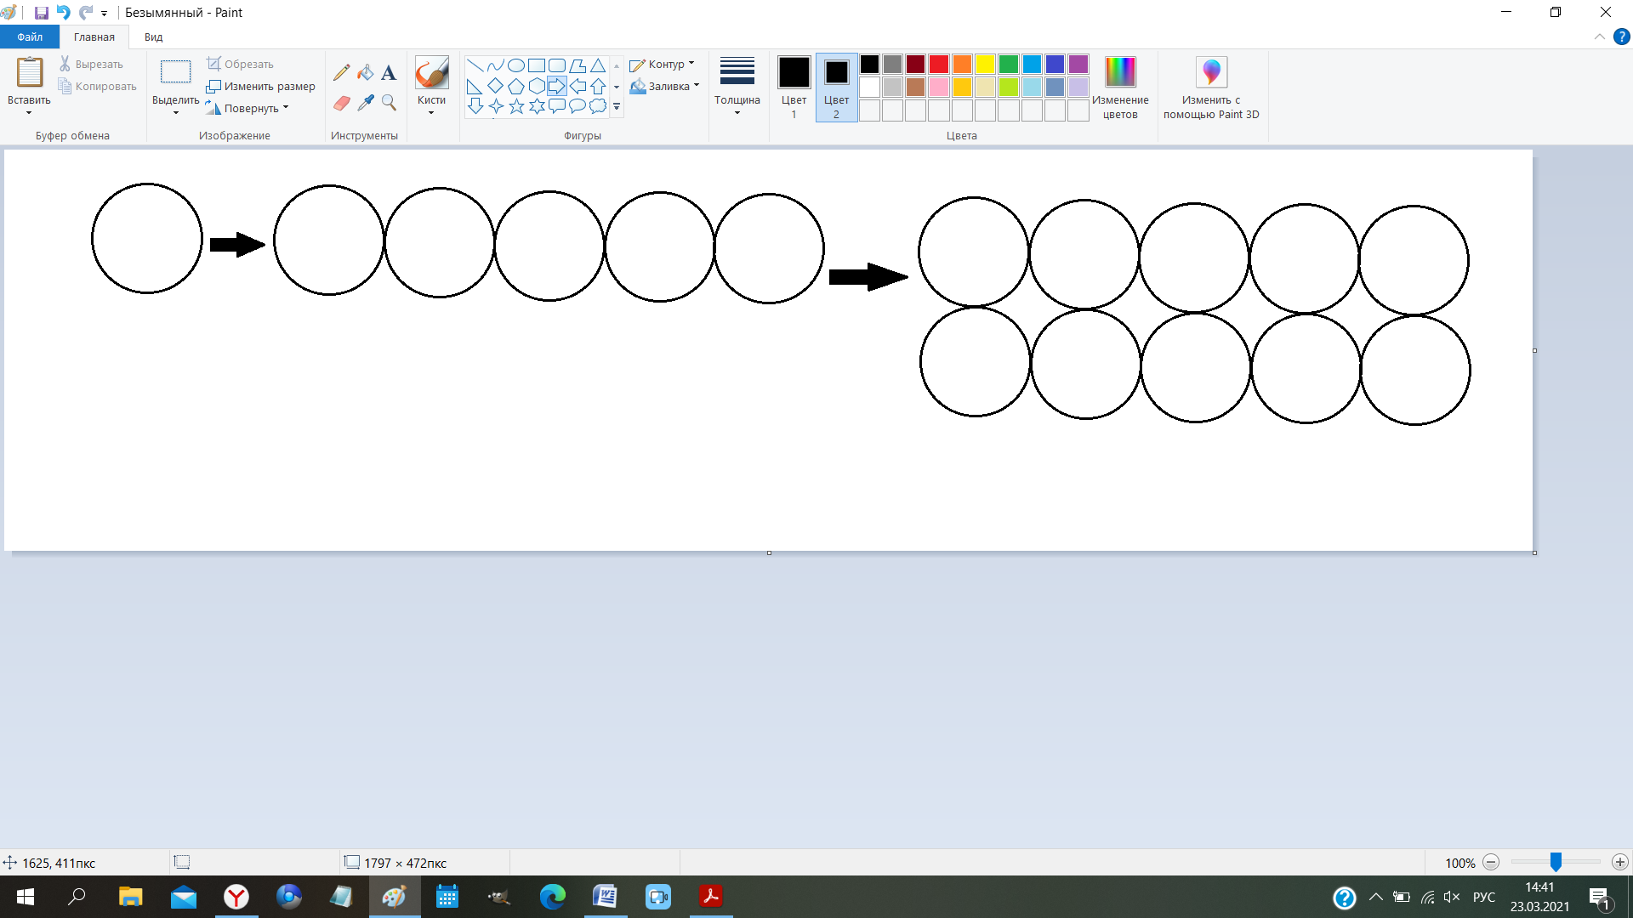
Task: Click the zoom in plus button
Action: tap(1619, 862)
